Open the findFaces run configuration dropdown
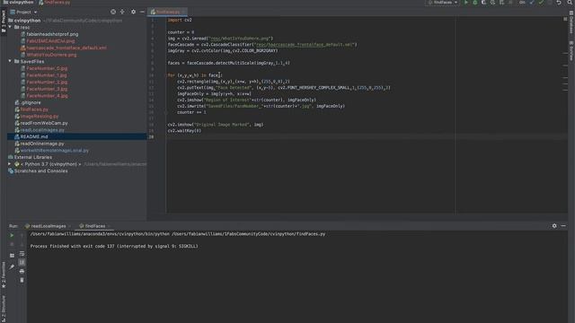The height and width of the screenshot is (323, 575). pos(443,2)
